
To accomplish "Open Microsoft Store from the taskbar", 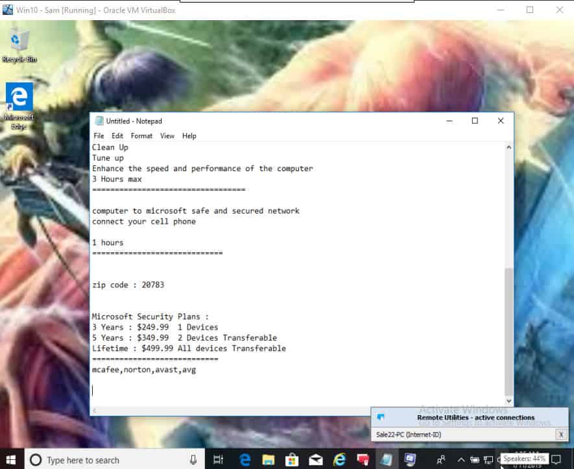I will point(292,460).
